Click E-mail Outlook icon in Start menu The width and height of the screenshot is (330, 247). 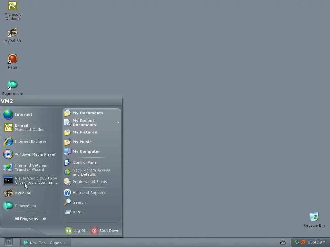pos(8,127)
